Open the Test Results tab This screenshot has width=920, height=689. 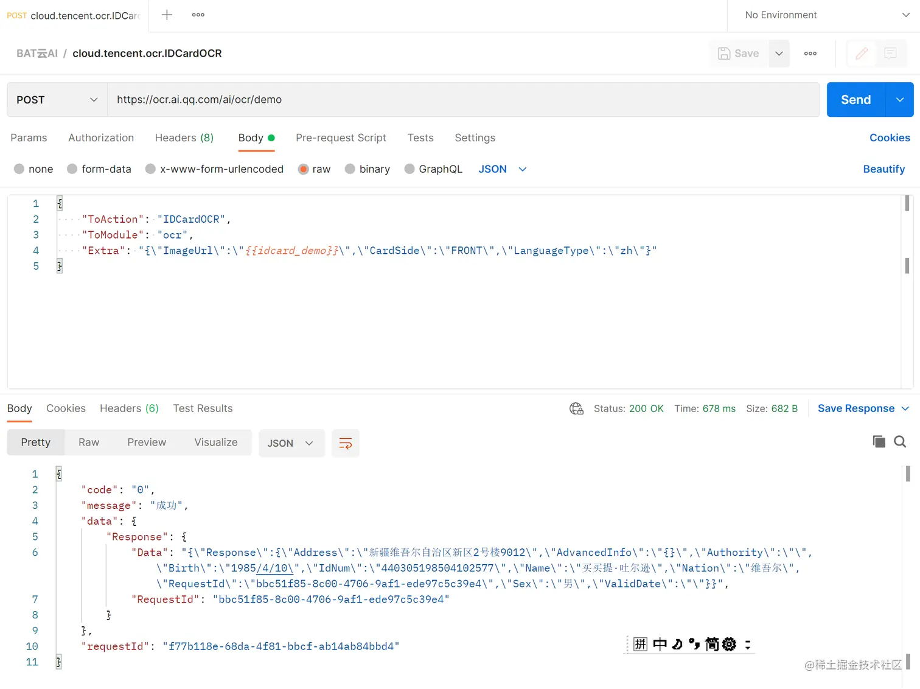(203, 408)
